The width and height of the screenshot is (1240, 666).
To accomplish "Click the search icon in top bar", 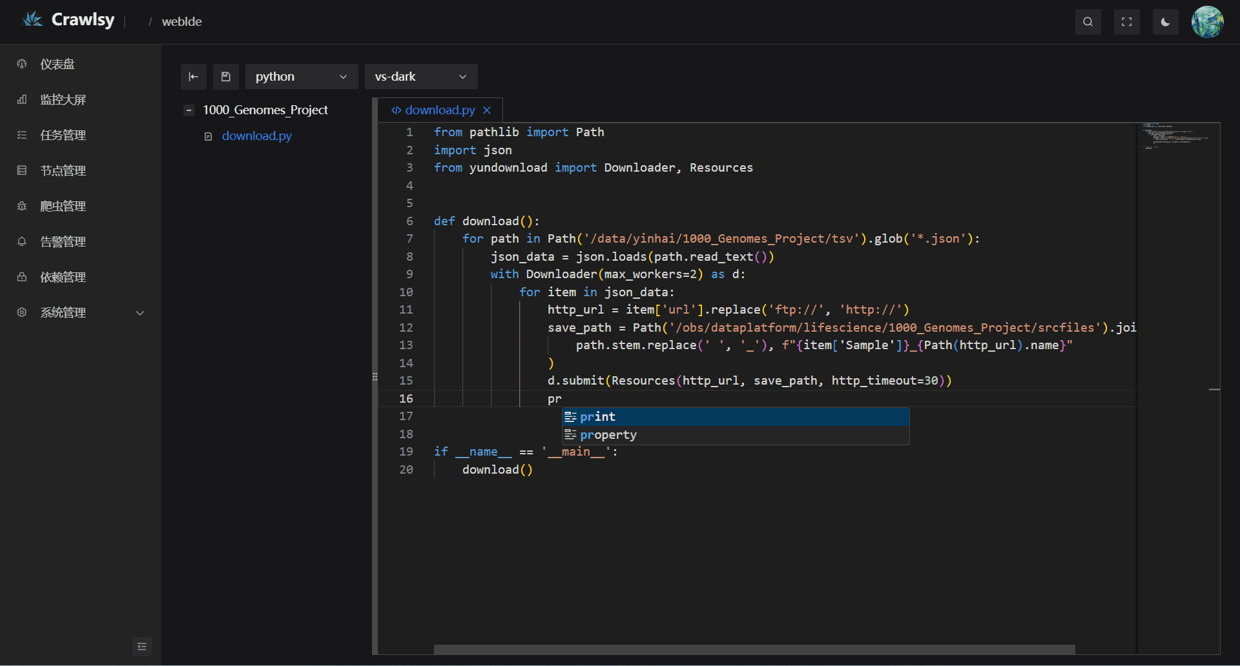I will 1088,22.
